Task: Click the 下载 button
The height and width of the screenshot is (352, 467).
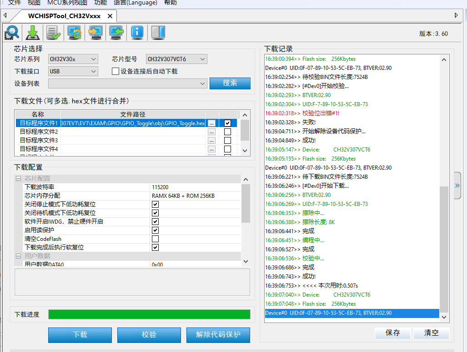Action: [80, 335]
